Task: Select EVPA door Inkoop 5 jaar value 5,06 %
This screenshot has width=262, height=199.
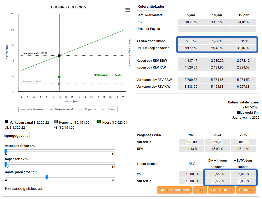Action: tap(191, 41)
